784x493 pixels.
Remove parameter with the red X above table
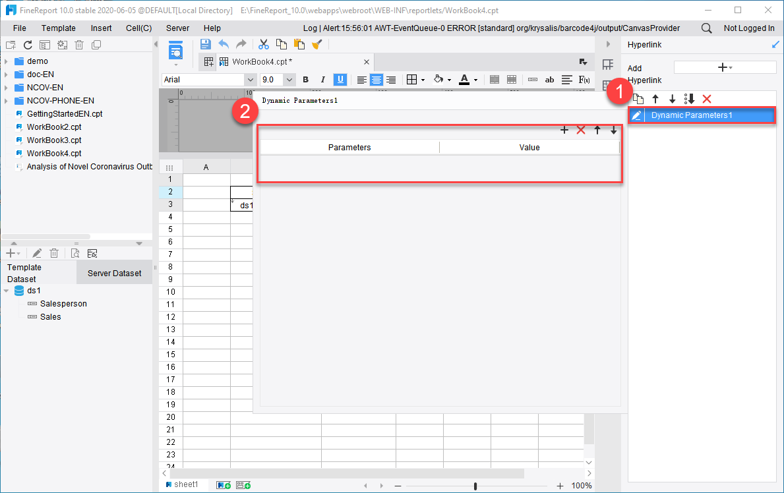[580, 130]
